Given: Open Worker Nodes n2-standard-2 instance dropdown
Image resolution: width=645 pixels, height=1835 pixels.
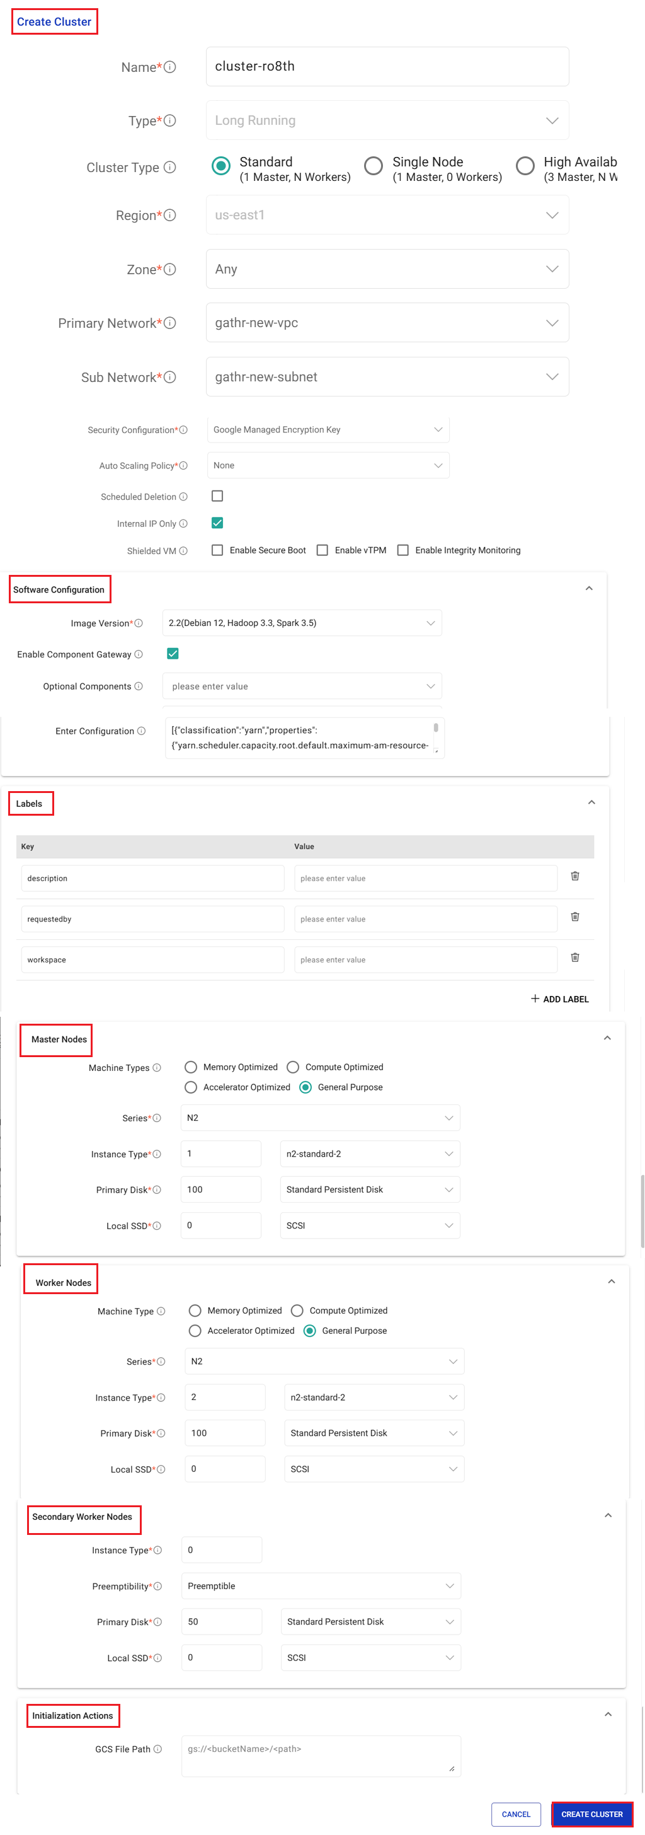Looking at the screenshot, I should click(375, 1397).
